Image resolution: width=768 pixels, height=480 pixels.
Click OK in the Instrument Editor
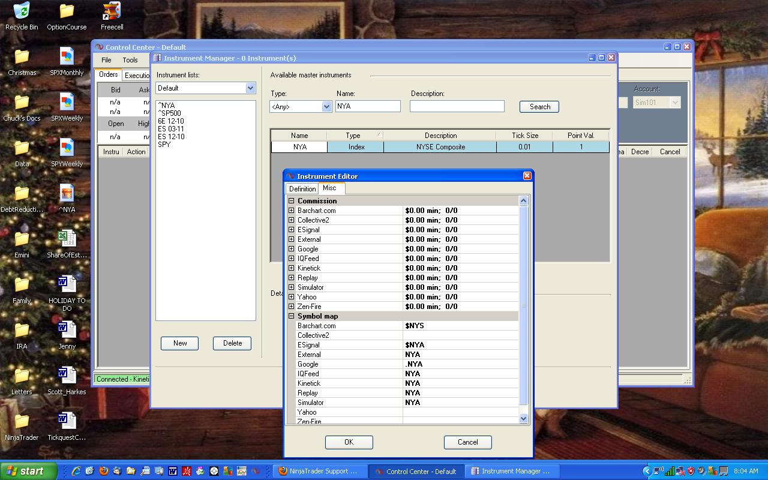[349, 442]
